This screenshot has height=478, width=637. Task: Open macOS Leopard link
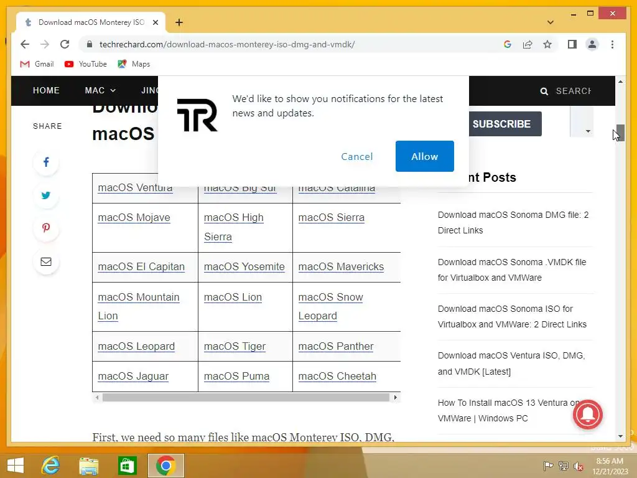136,346
